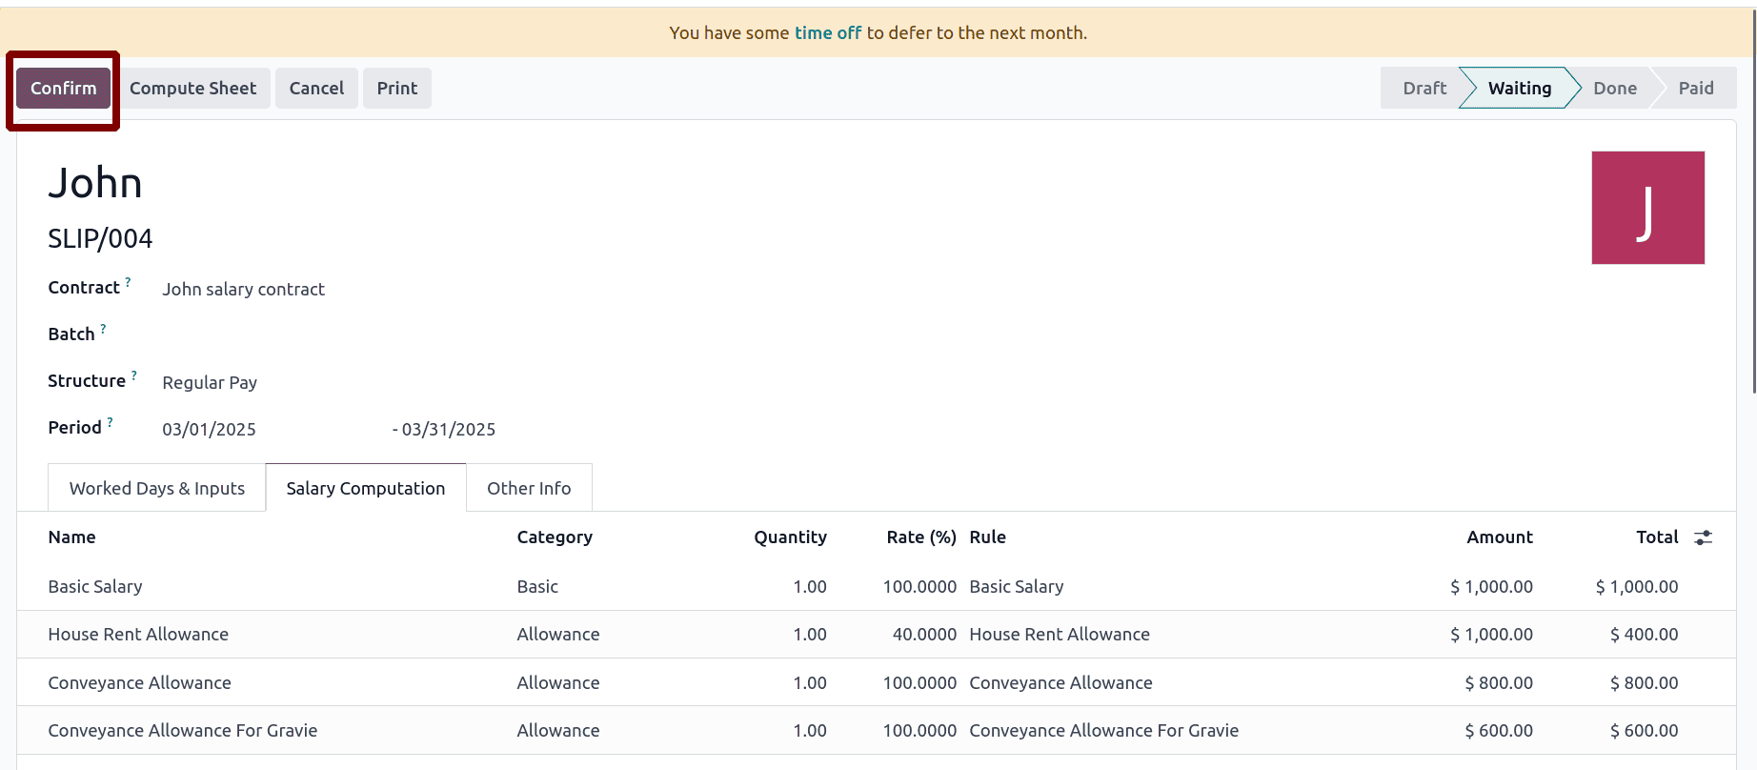Sort by Total column header
The image size is (1757, 770).
coord(1657,537)
